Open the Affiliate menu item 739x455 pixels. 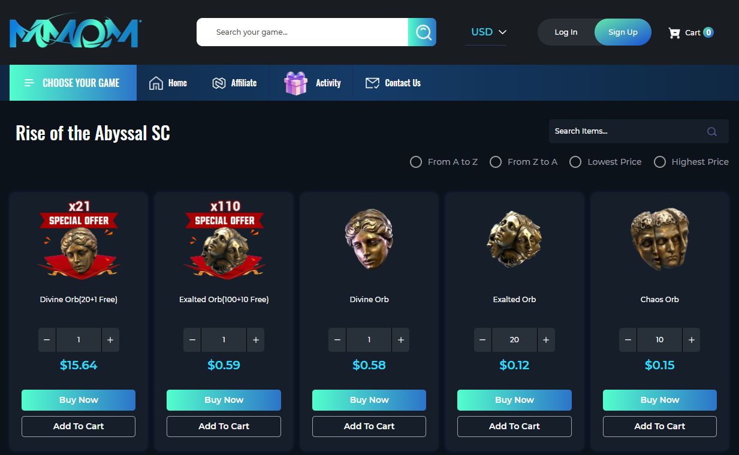click(234, 83)
